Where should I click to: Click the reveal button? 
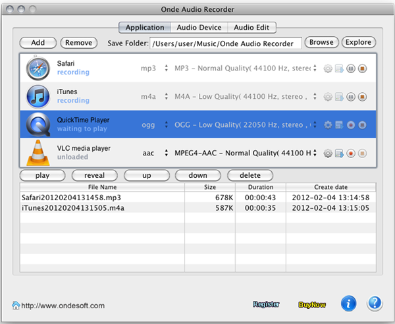coord(94,175)
